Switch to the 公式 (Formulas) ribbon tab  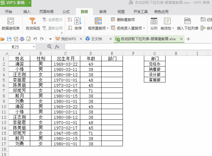tap(66, 12)
